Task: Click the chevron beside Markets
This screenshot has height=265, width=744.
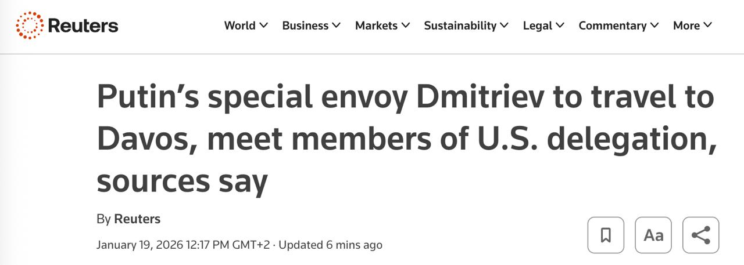Action: click(x=405, y=25)
